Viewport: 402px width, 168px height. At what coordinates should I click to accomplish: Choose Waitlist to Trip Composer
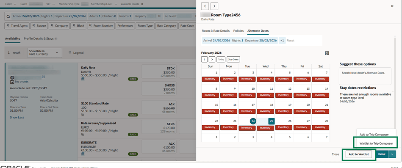[x=376, y=143]
